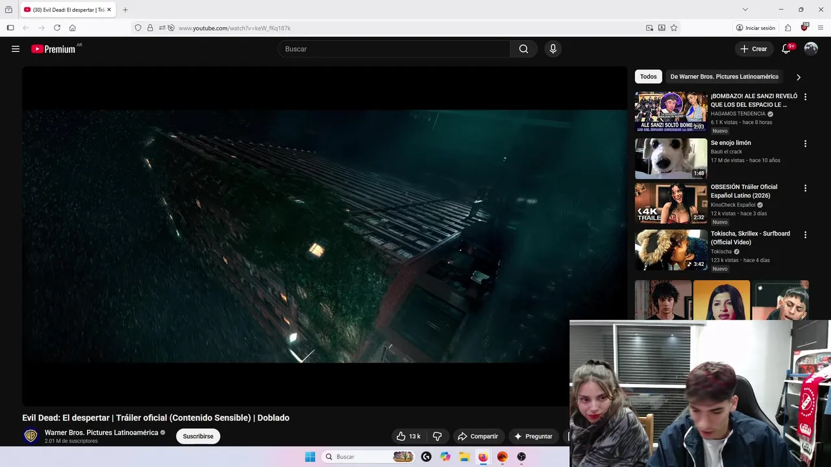Open options for the ALE SANZI video
Image resolution: width=831 pixels, height=467 pixels.
tap(806, 97)
